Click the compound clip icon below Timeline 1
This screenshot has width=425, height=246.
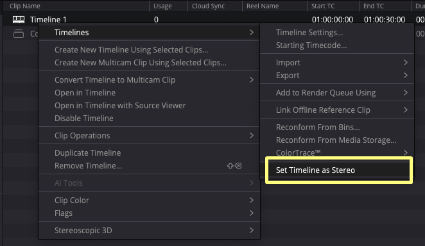click(19, 34)
